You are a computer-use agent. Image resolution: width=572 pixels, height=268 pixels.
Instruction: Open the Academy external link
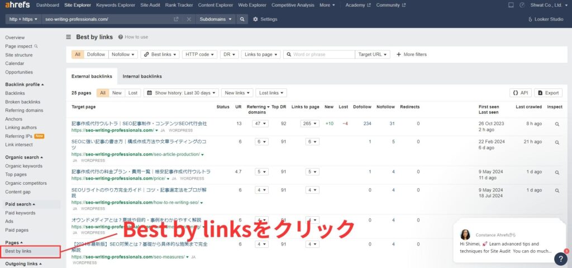click(x=358, y=5)
